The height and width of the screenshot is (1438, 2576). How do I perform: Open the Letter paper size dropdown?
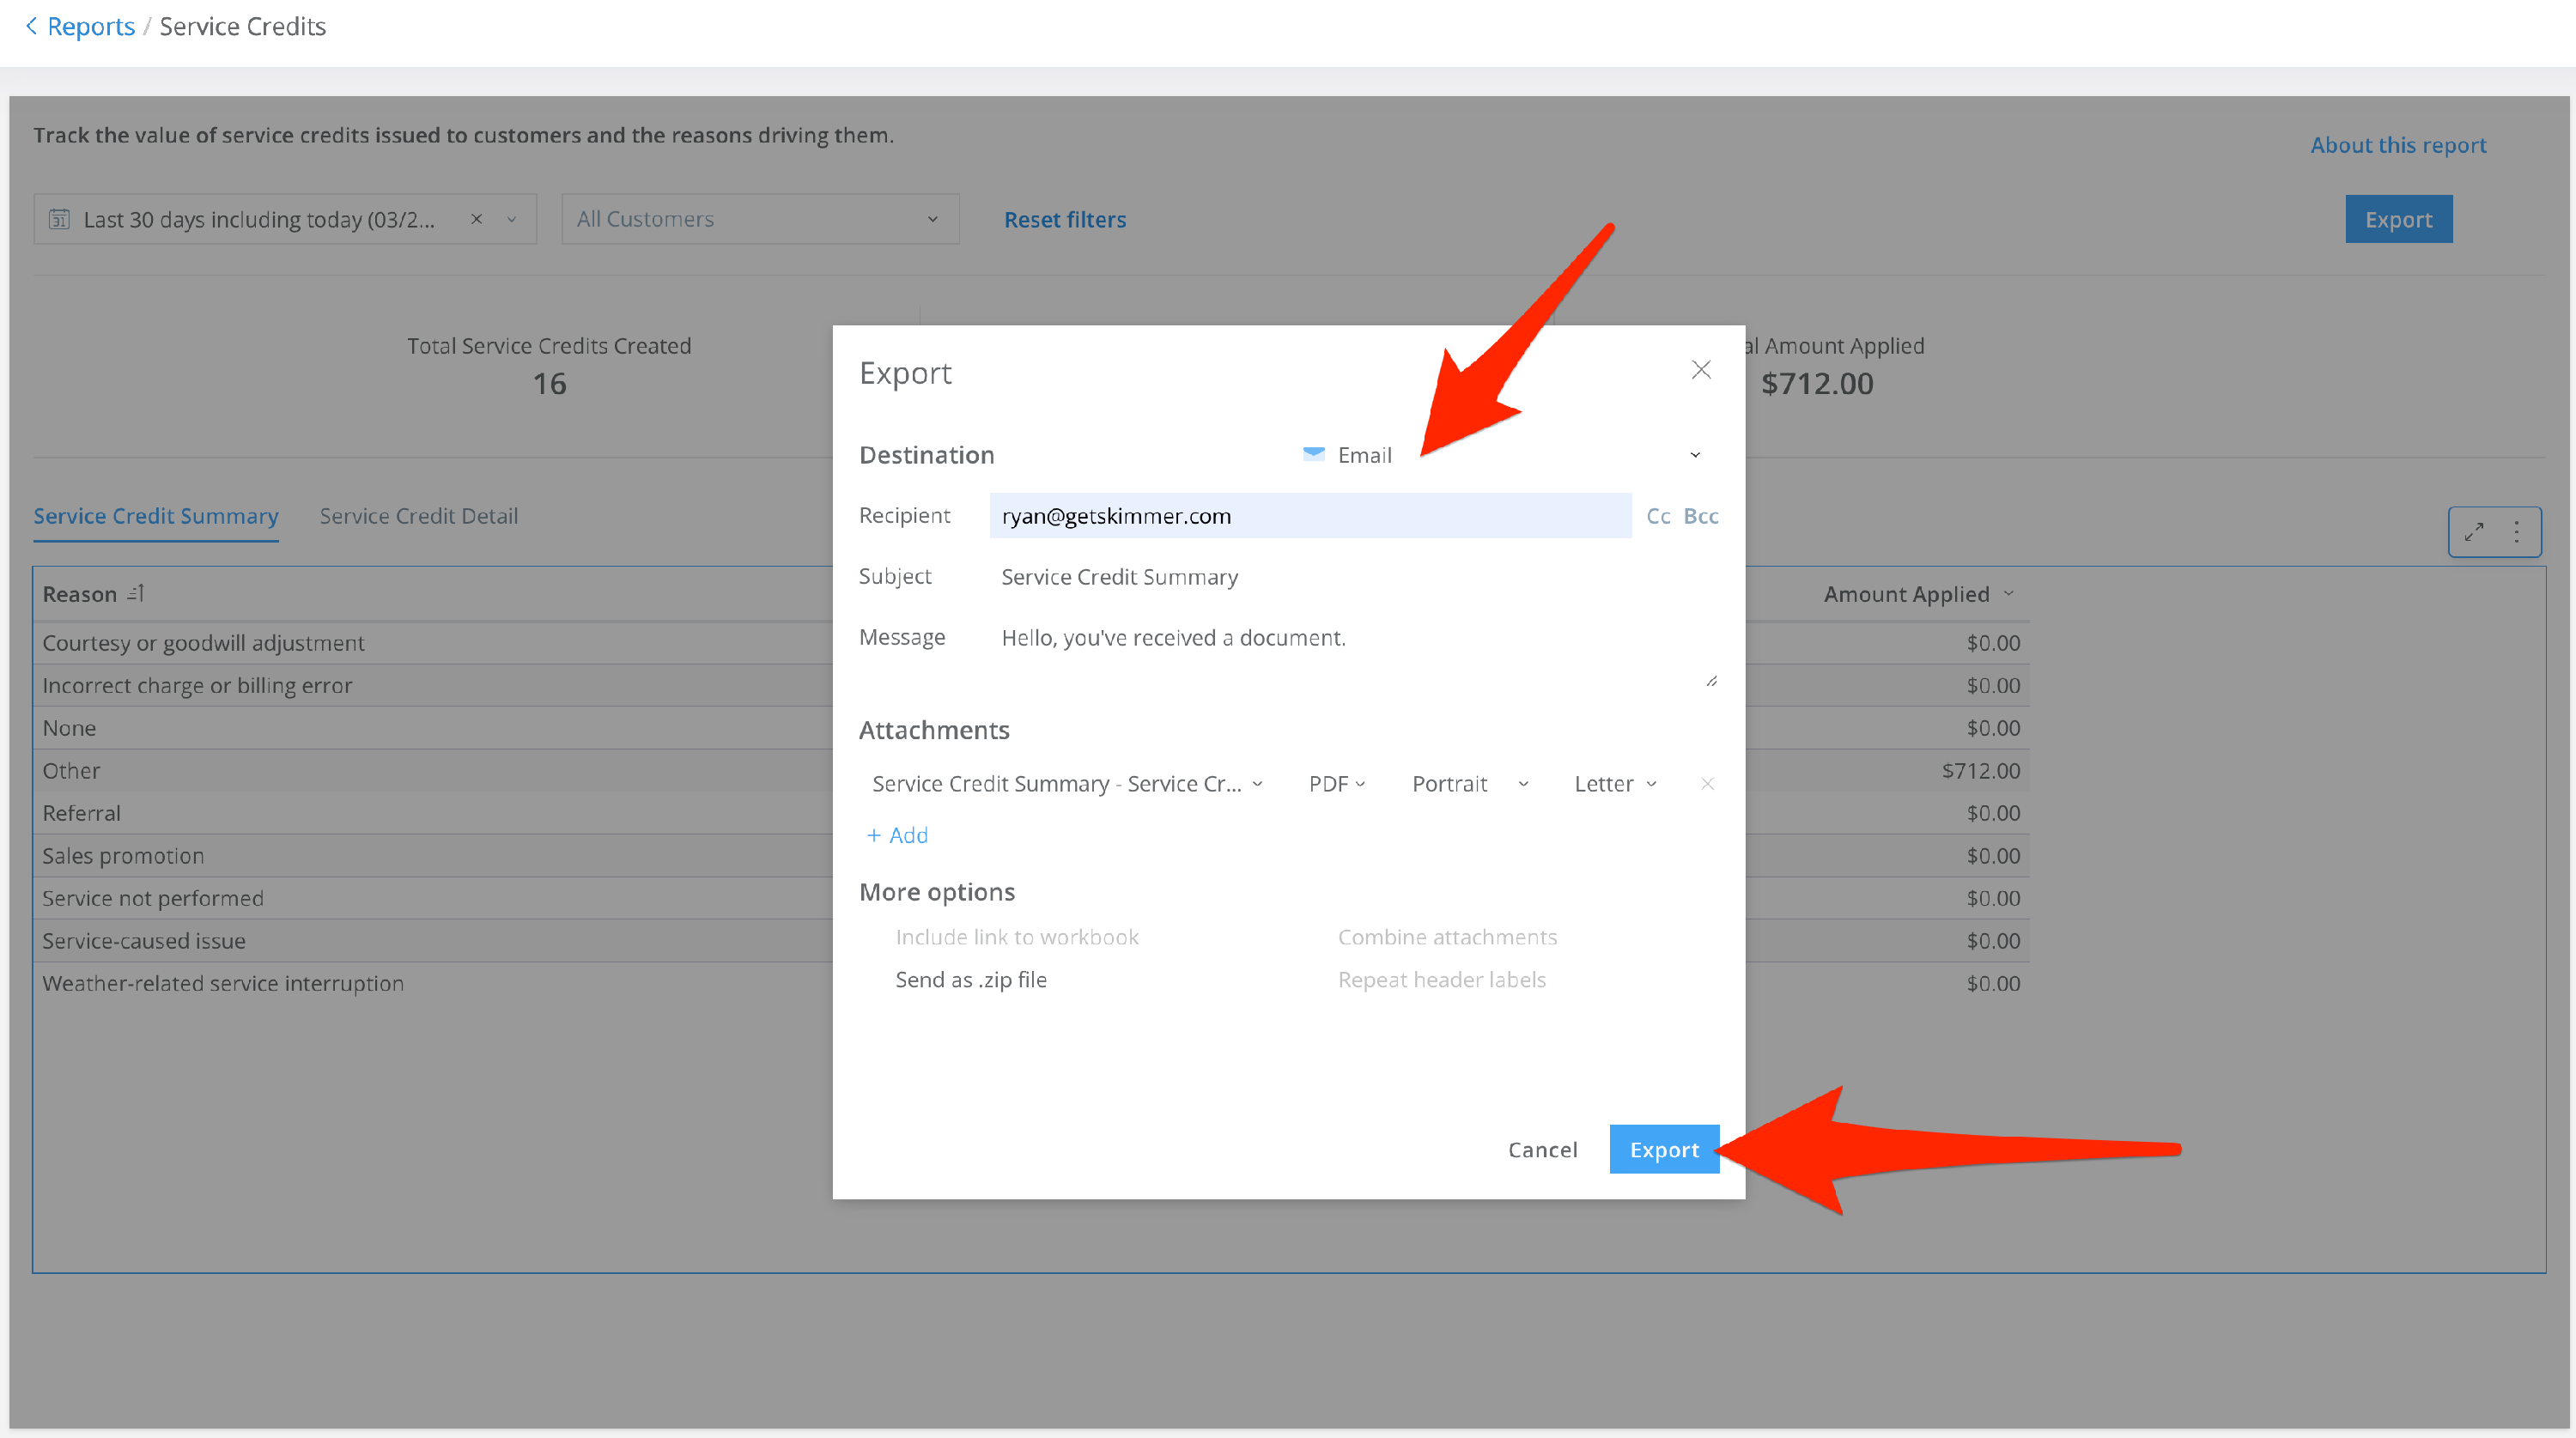[1615, 783]
